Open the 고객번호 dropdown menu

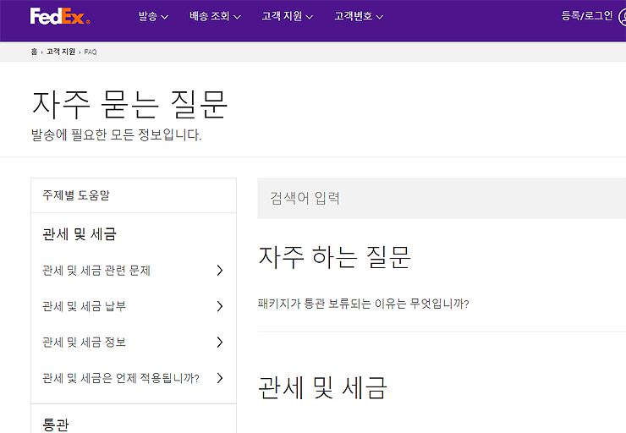(x=359, y=16)
